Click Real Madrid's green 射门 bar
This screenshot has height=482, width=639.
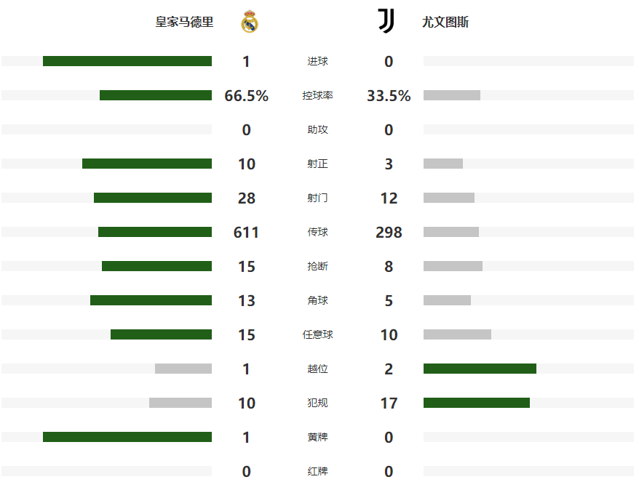(153, 198)
